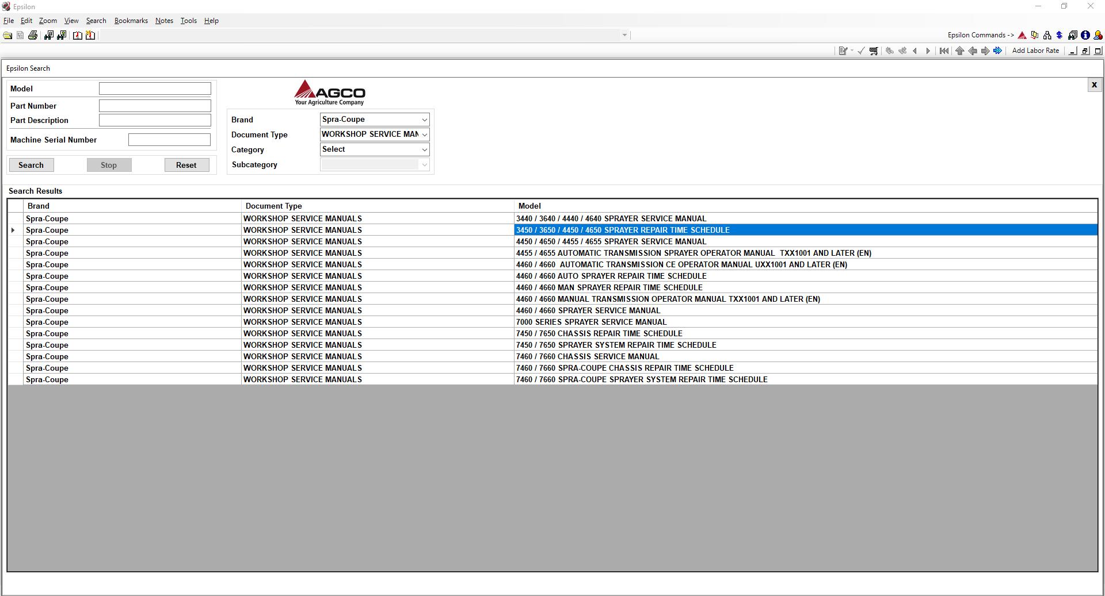1105x596 pixels.
Task: Click the Part Number input field
Action: [x=155, y=106]
